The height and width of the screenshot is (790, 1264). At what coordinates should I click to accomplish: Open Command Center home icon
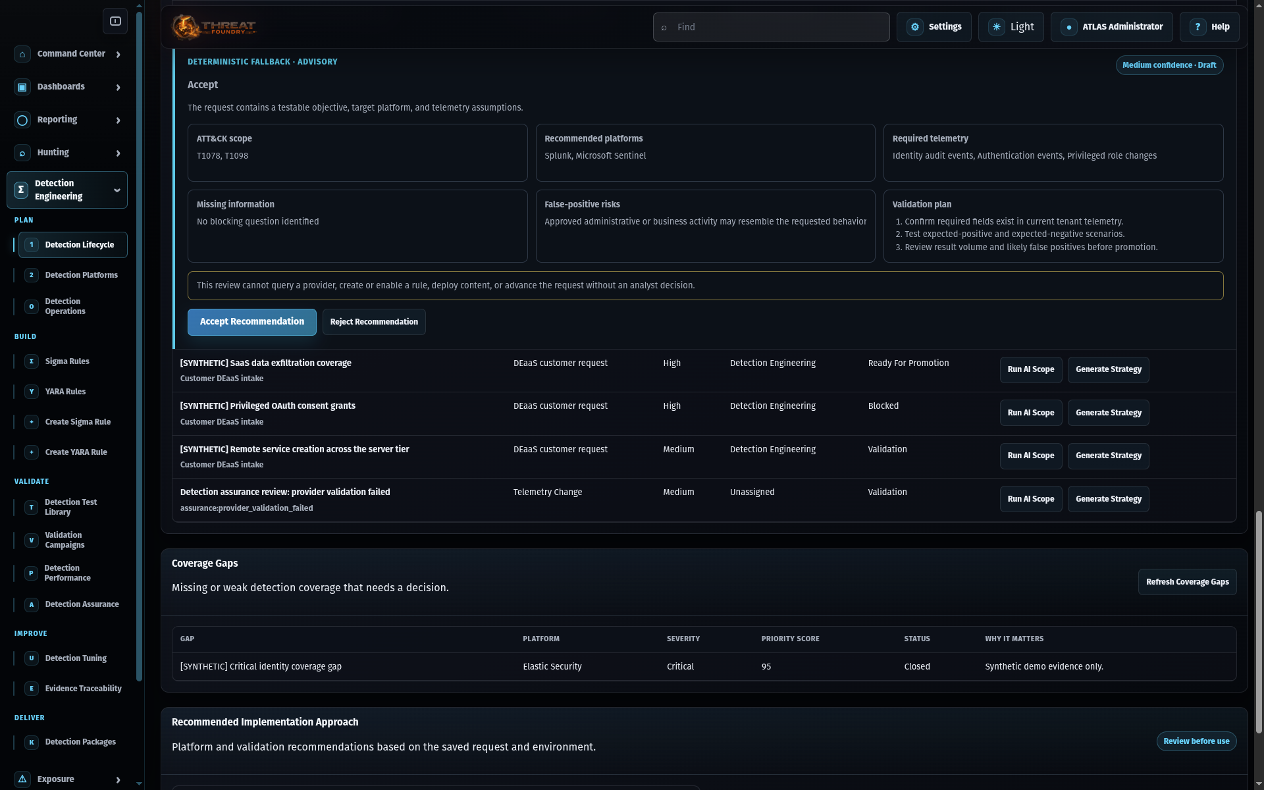(x=22, y=54)
